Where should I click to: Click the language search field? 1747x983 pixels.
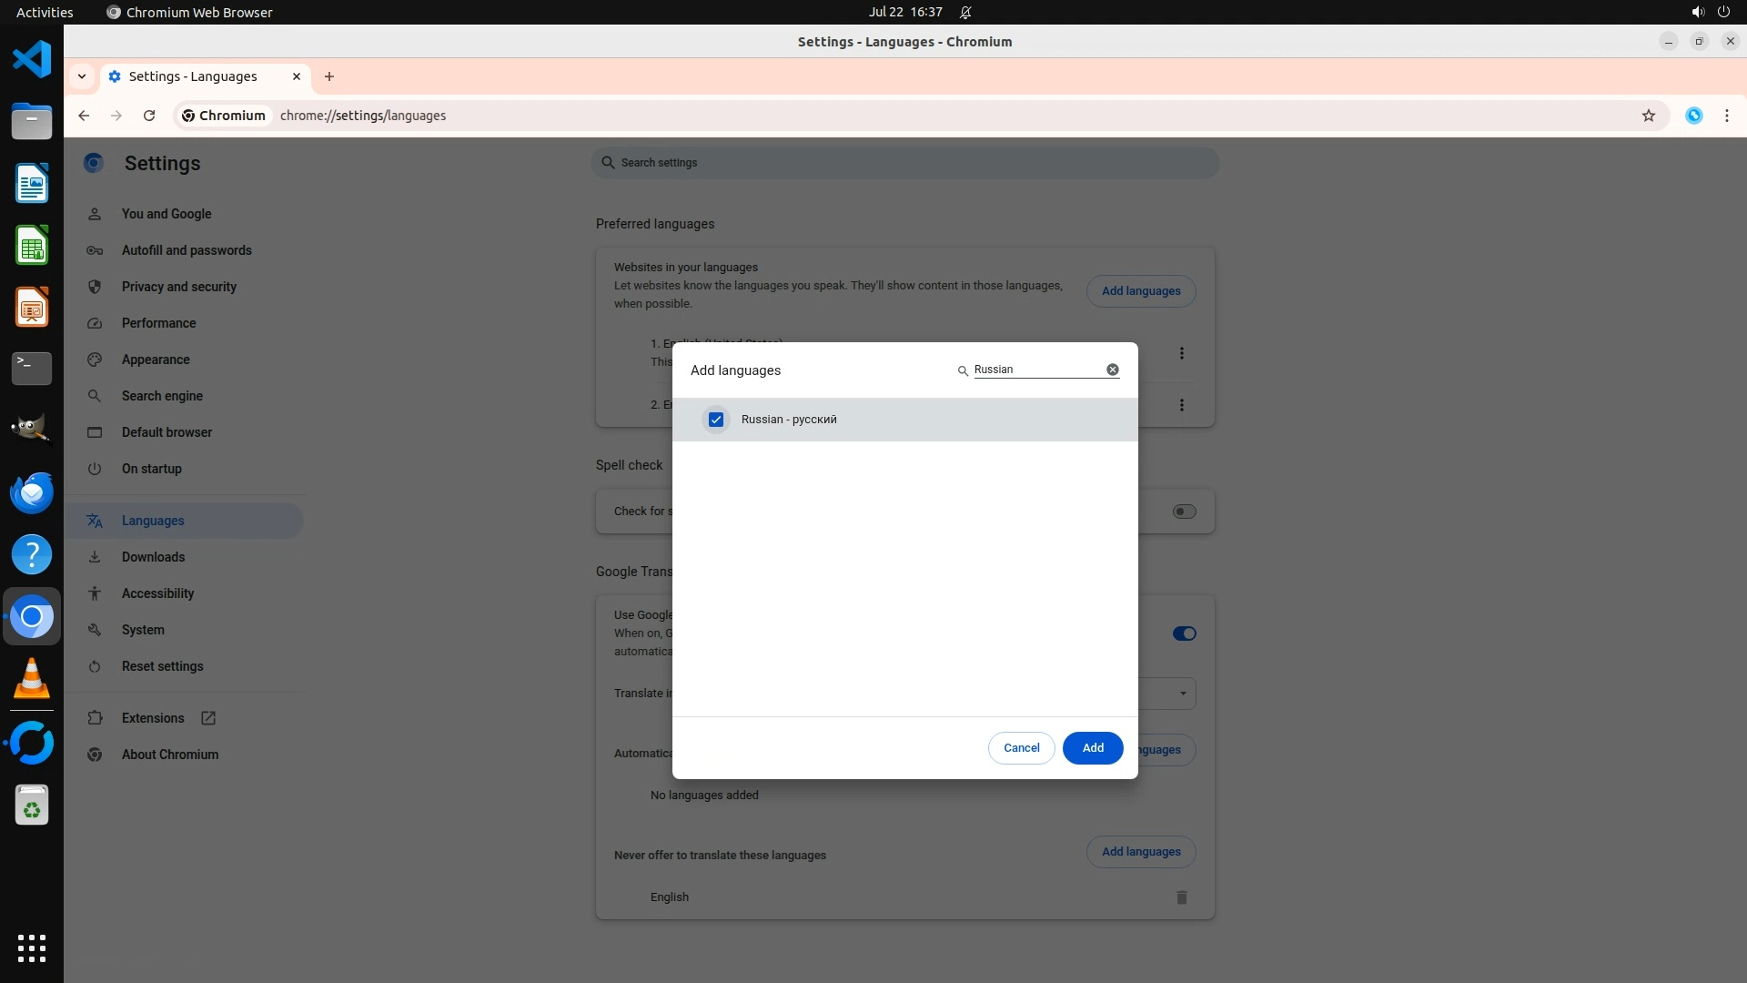[1037, 370]
